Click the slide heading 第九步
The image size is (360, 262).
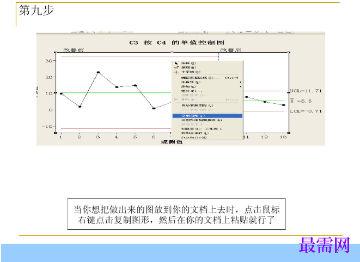(x=36, y=10)
